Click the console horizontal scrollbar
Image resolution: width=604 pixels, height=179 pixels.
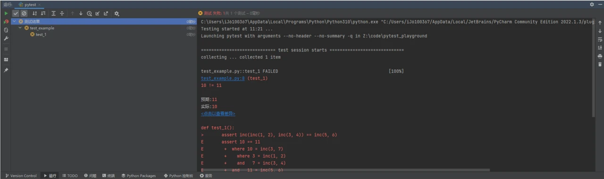(345, 170)
